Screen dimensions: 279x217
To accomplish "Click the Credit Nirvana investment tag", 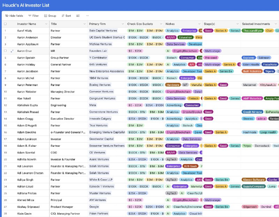I will [252, 112].
